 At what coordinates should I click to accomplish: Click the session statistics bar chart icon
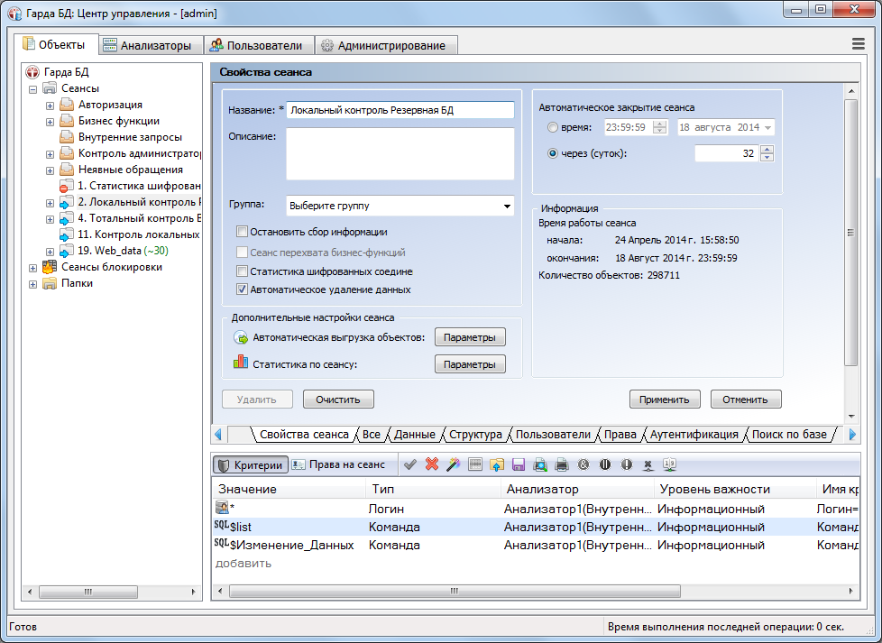(x=241, y=361)
